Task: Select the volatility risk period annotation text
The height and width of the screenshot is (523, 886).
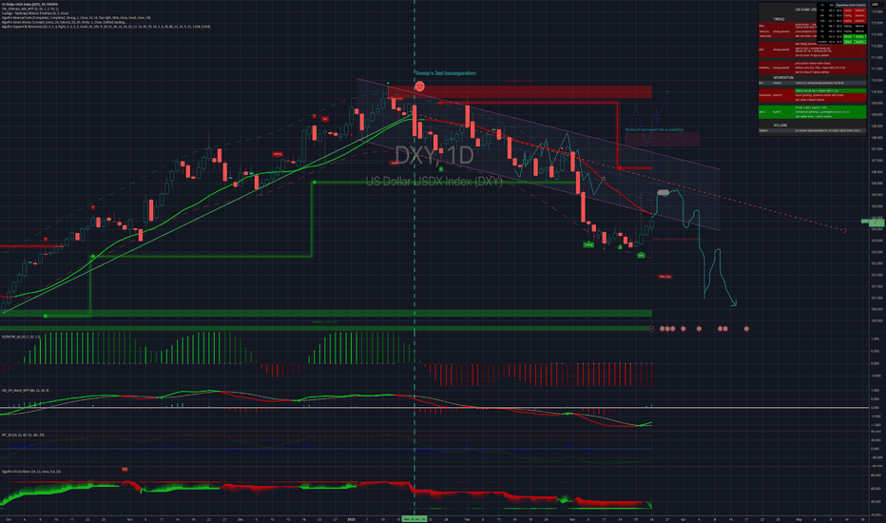Action: [654, 129]
